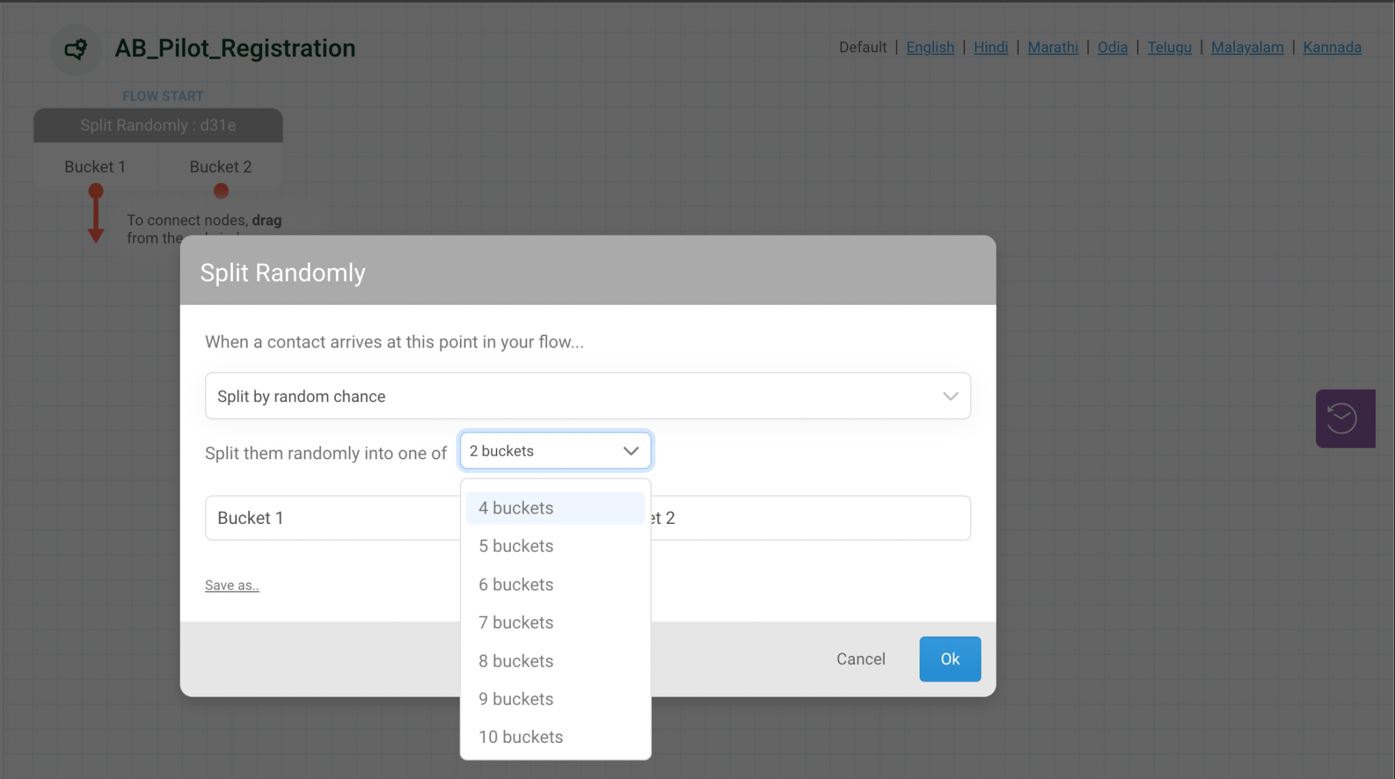Click the Split Randomly : d31e node header
The height and width of the screenshot is (779, 1395).
(158, 126)
